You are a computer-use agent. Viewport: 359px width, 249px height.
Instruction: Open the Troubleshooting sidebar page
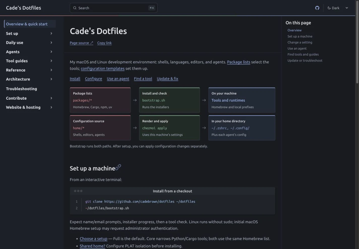click(x=21, y=89)
